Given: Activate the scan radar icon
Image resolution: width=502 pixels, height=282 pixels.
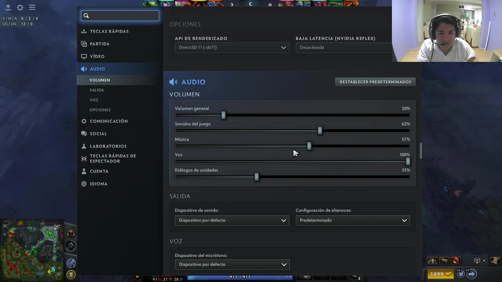Looking at the screenshot, I should 71,263.
